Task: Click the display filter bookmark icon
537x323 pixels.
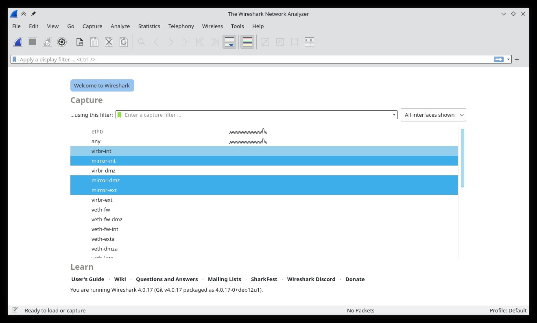Action: [15, 59]
